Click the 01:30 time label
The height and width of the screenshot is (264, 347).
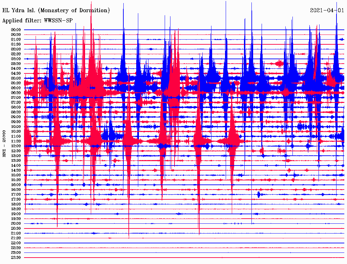[16, 44]
